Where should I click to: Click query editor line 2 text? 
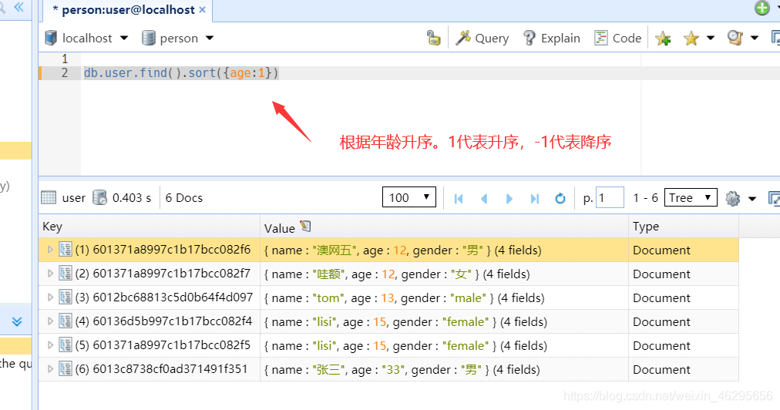181,73
